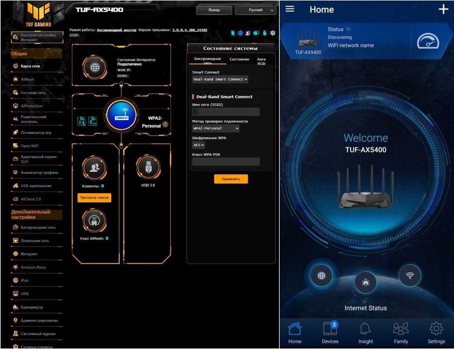This screenshot has width=454, height=349.
Task: Switch to Беспроводная сеть tab
Action: (x=208, y=60)
